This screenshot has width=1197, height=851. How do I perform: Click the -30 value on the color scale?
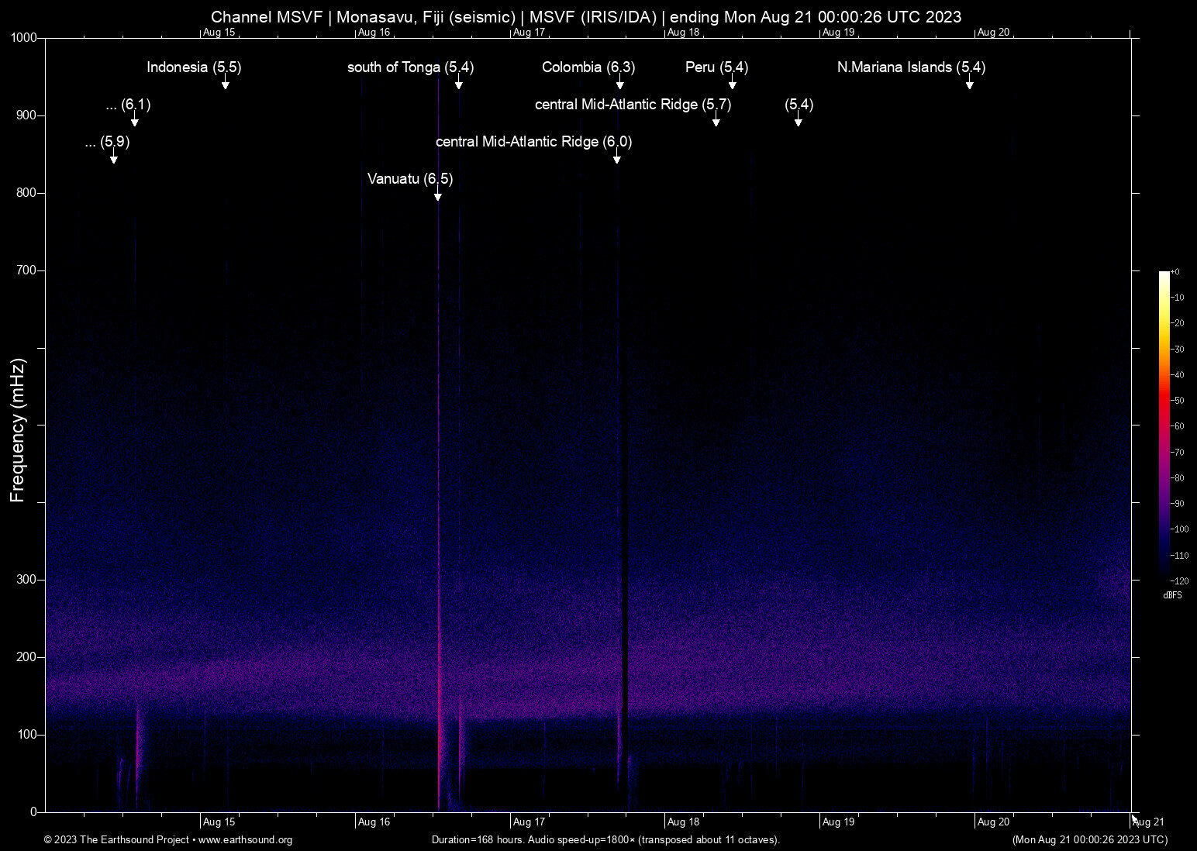(x=1178, y=350)
